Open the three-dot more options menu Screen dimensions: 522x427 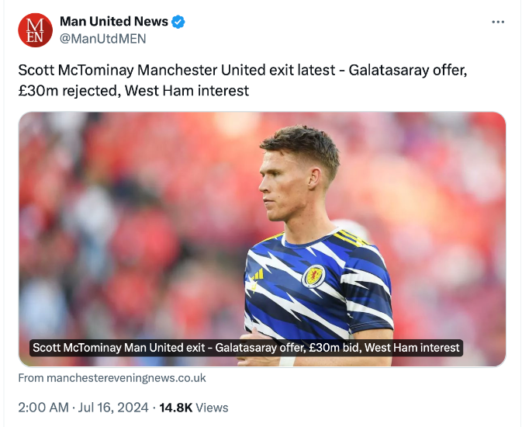[x=498, y=22]
